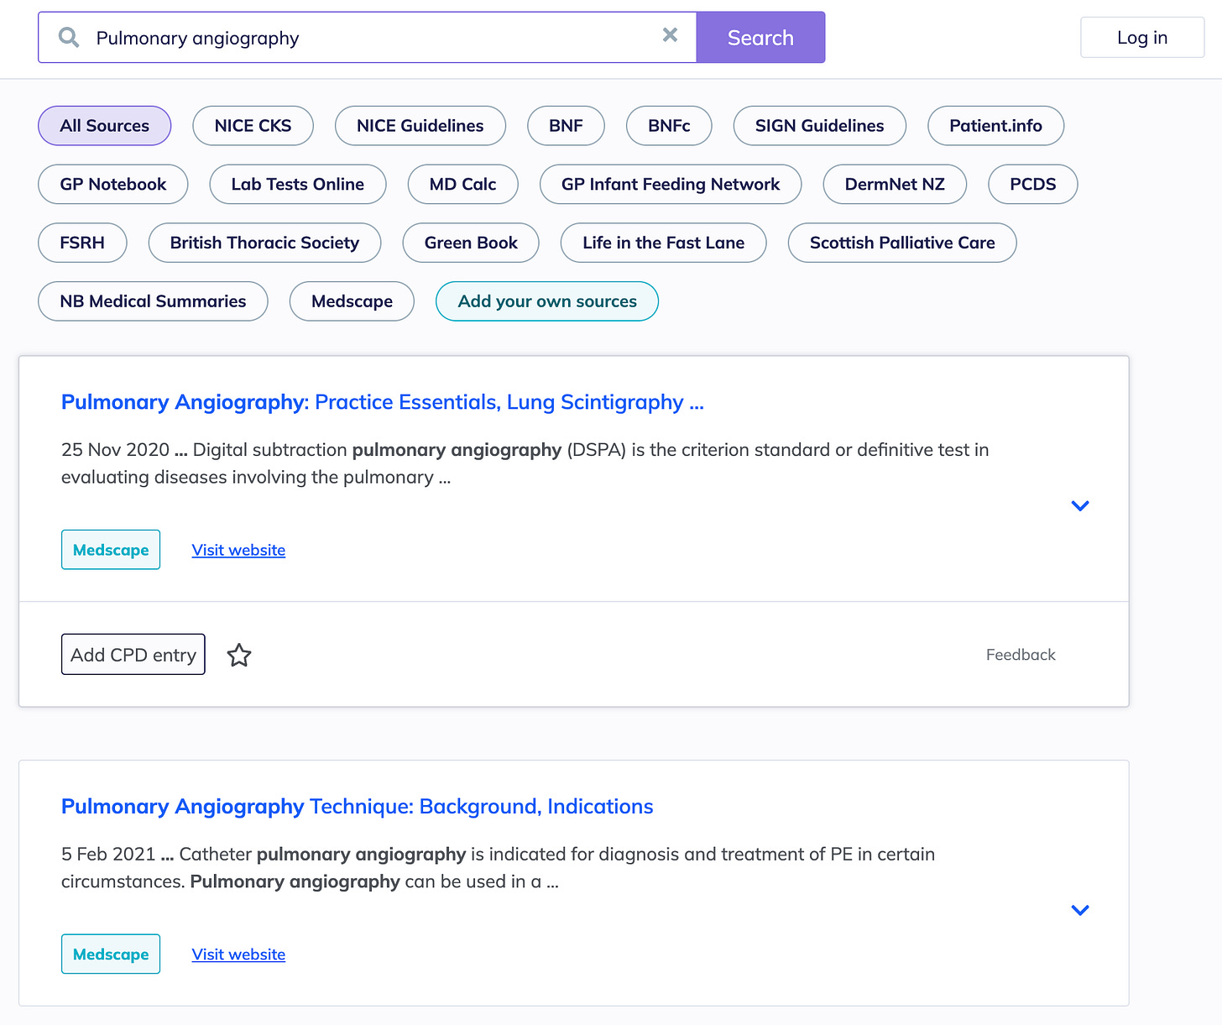This screenshot has height=1025, width=1222.
Task: Star the Practice Essentials result as favourite
Action: point(239,655)
